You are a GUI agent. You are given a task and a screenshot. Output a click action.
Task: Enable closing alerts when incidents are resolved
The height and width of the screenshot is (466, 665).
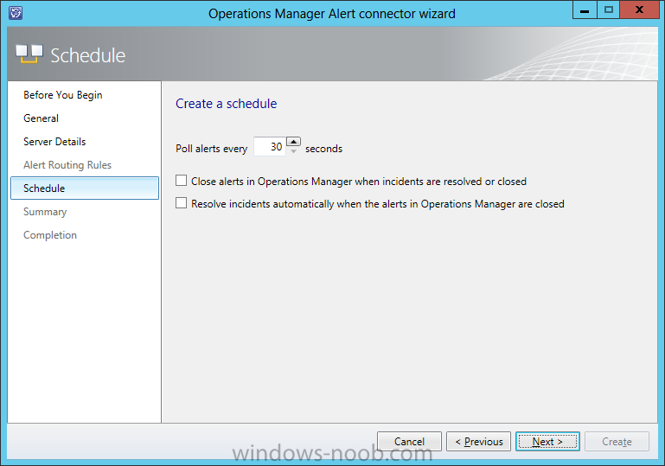click(181, 181)
